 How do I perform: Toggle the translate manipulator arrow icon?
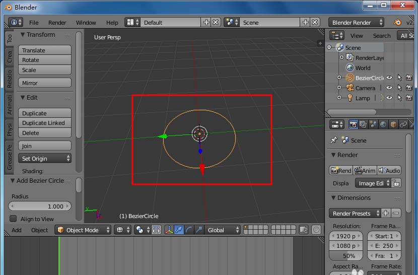pyautogui.click(x=179, y=230)
